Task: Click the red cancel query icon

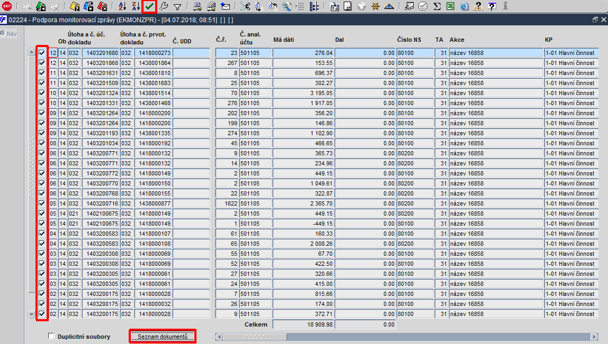Action: click(102, 6)
